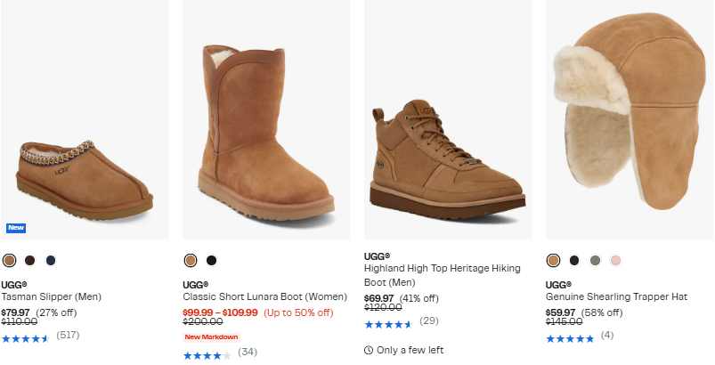Pick navy color swatch for Tasman Slipper
Image resolution: width=715 pixels, height=365 pixels.
(x=51, y=260)
